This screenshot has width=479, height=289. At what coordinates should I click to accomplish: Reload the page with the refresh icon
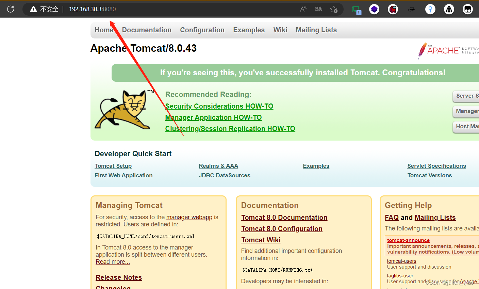click(11, 9)
